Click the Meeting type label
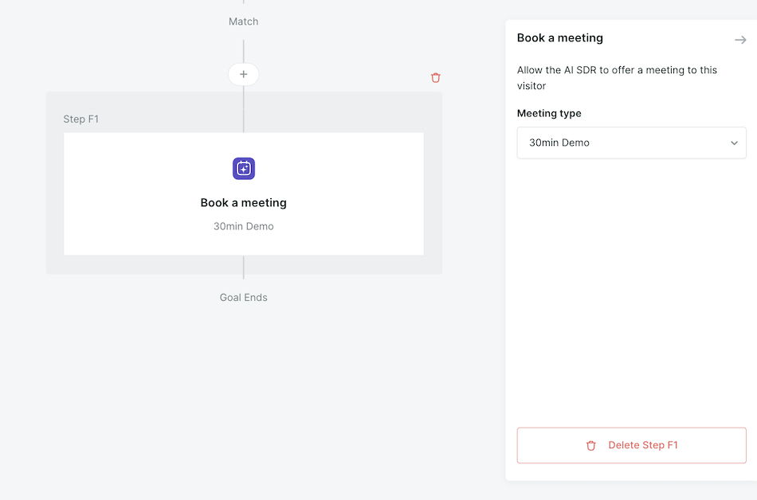Viewport: 757px width, 500px height. [549, 113]
